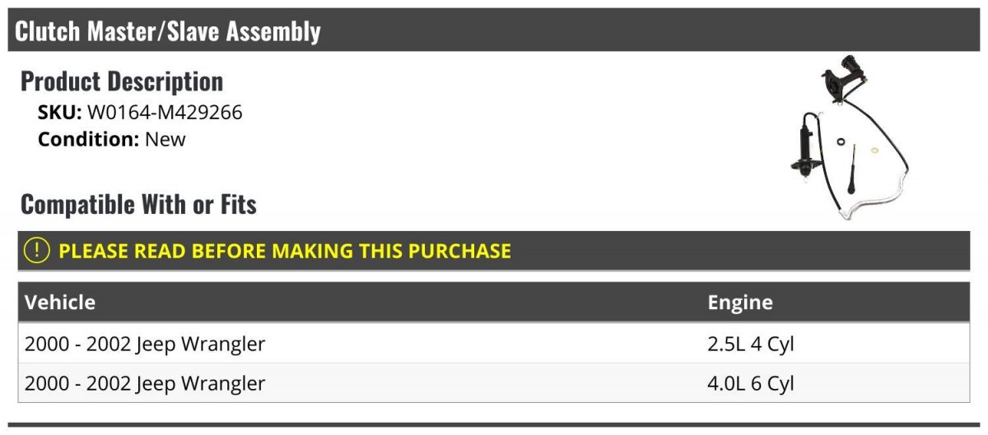Click the 4.0L 6 Cyl engine cell
This screenshot has height=435, width=988.
click(x=750, y=383)
